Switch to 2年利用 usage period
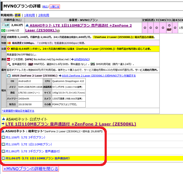The width and height of the screenshot is (183, 174). (44, 15)
